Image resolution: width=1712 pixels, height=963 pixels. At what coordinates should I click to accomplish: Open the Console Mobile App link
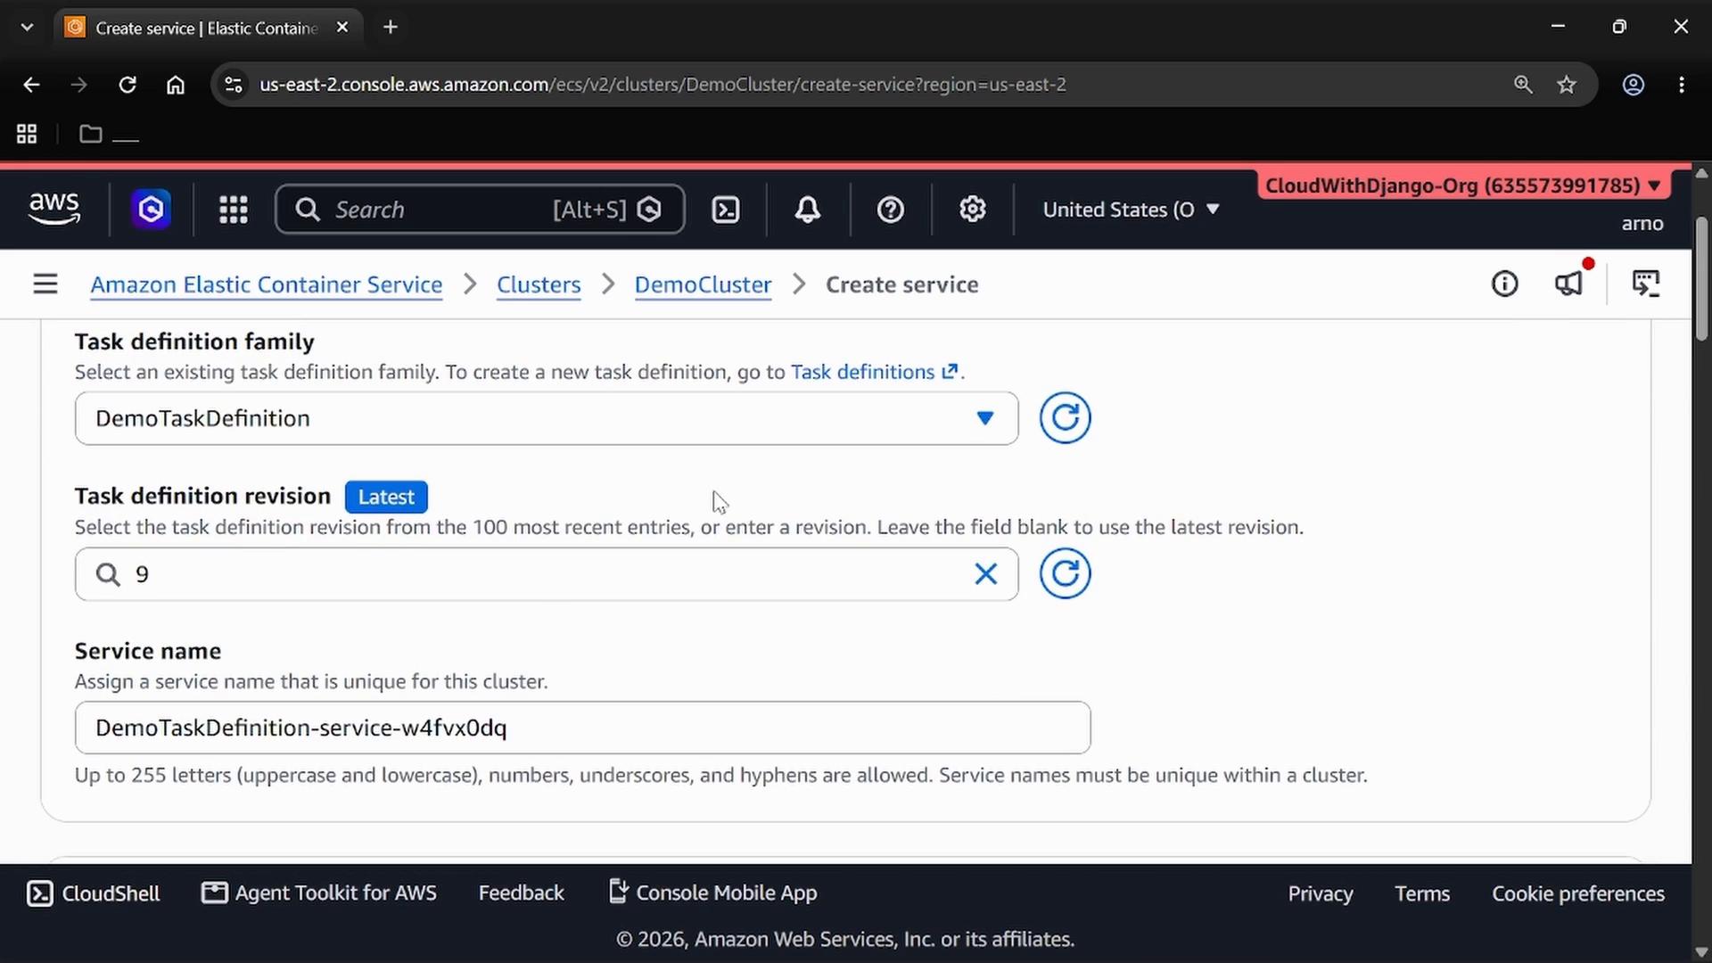point(712,893)
